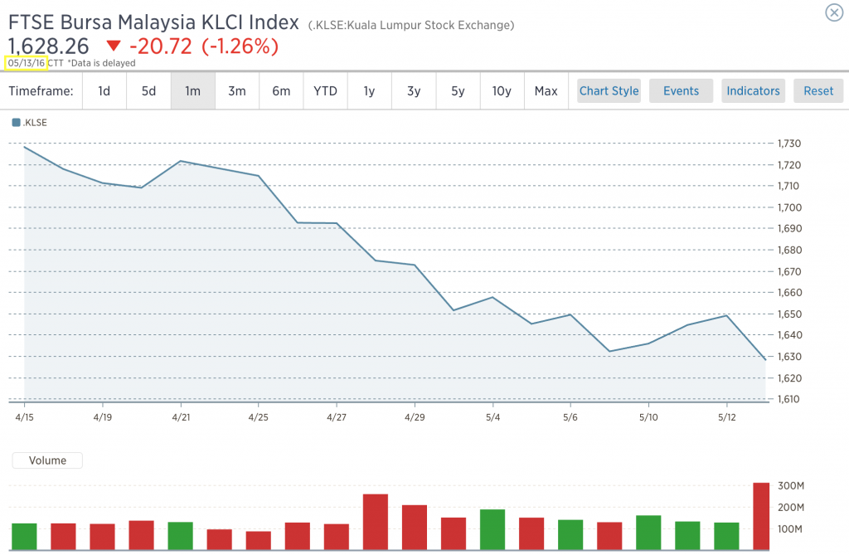View the 10y timeframe
The image size is (849, 555).
(x=502, y=91)
